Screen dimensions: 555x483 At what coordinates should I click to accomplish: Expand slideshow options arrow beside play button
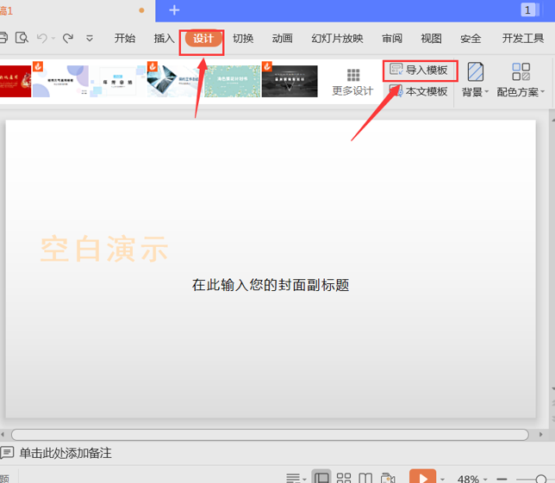click(442, 479)
